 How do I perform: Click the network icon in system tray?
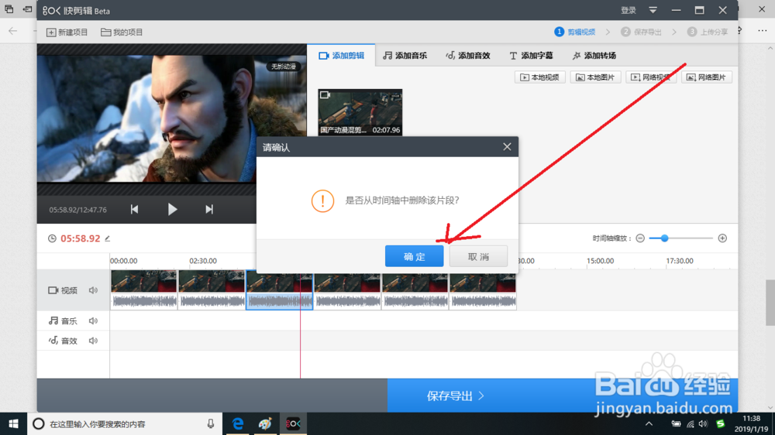691,423
